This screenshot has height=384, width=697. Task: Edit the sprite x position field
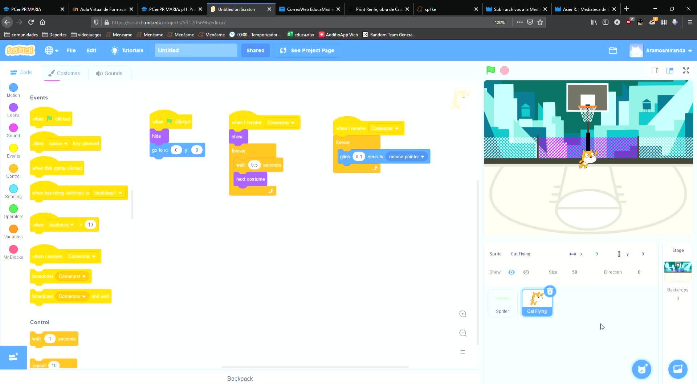click(596, 254)
